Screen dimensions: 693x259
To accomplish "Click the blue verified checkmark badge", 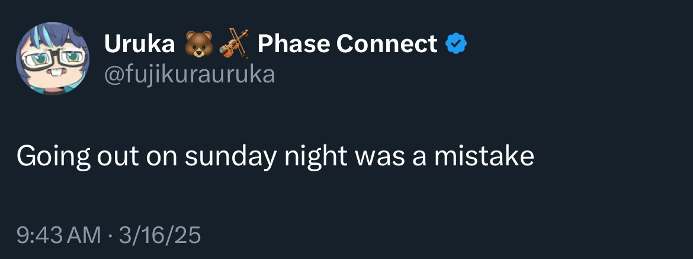I will (456, 43).
